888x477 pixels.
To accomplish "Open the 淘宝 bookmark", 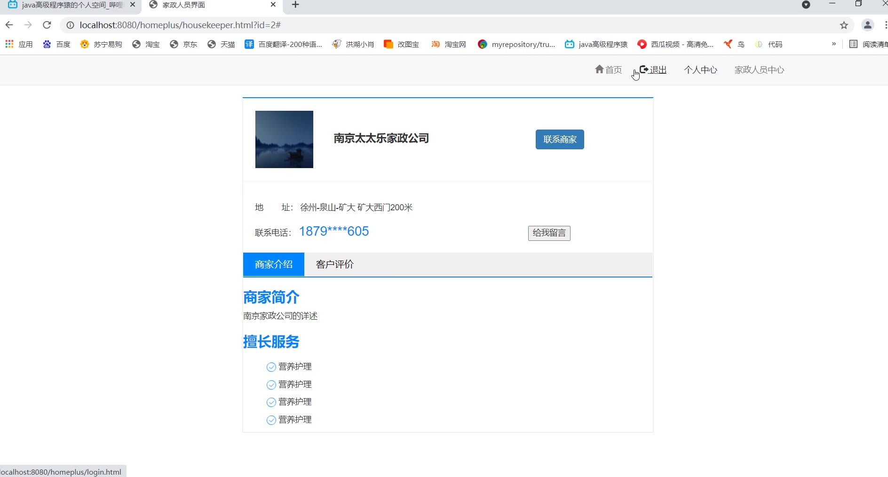I will (146, 44).
